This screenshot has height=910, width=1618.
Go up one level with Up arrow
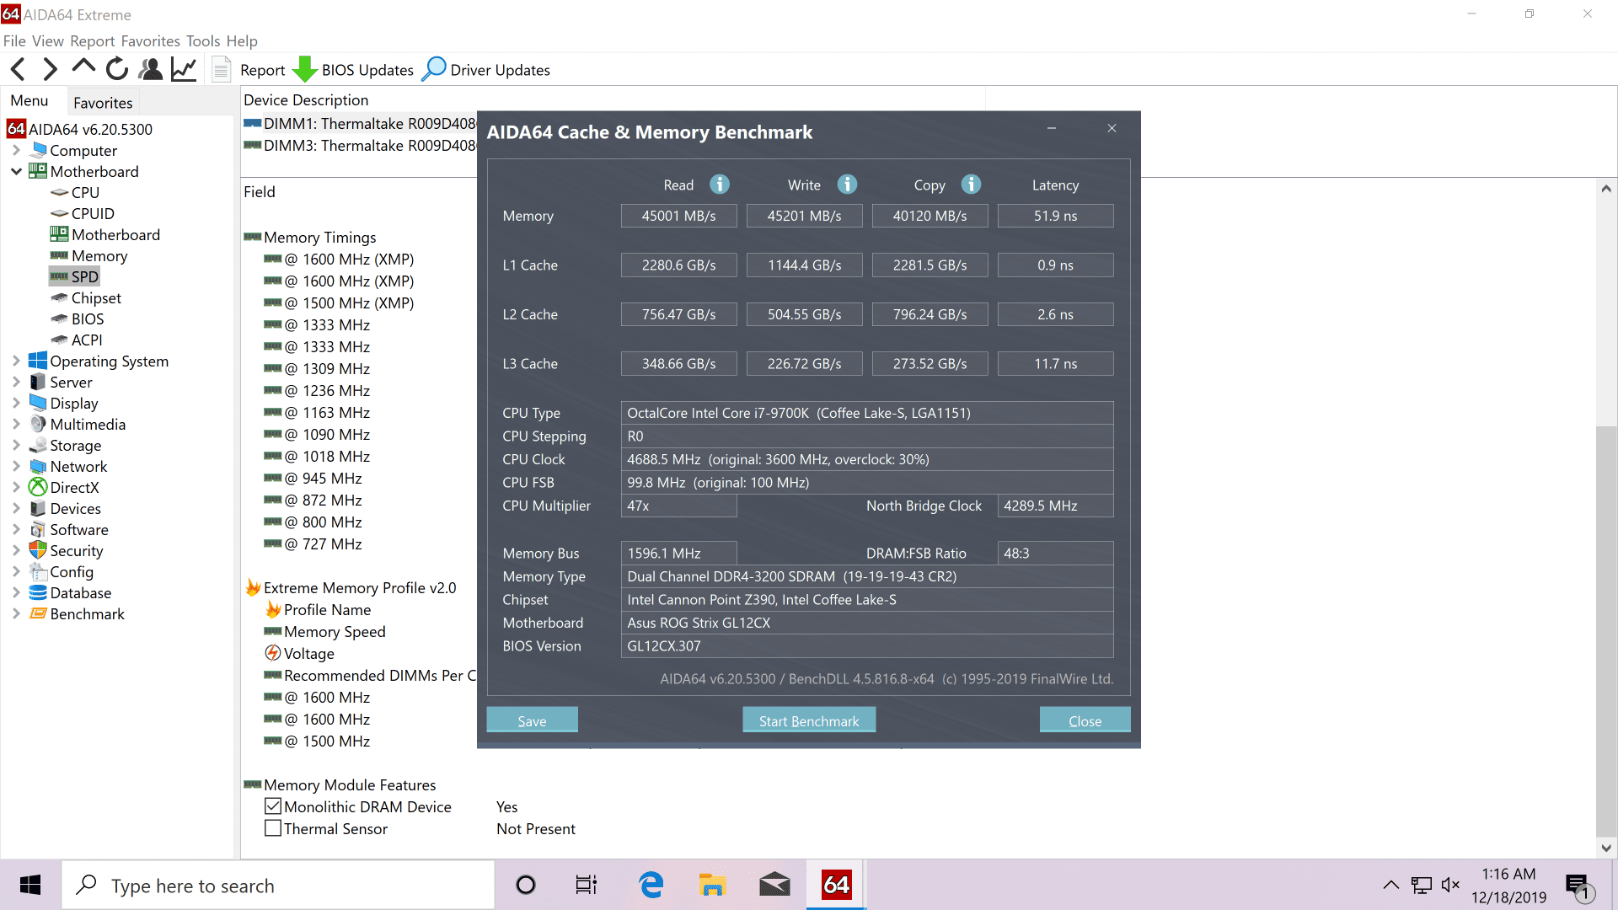pyautogui.click(x=83, y=67)
